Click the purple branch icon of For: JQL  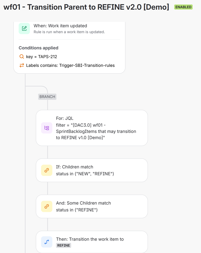click(47, 128)
